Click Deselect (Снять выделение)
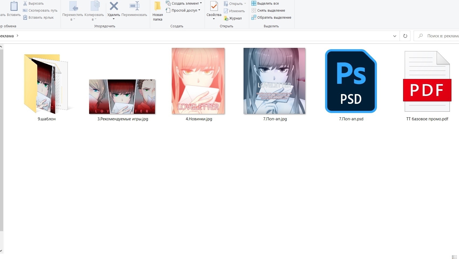The width and height of the screenshot is (459, 259). tap(268, 10)
